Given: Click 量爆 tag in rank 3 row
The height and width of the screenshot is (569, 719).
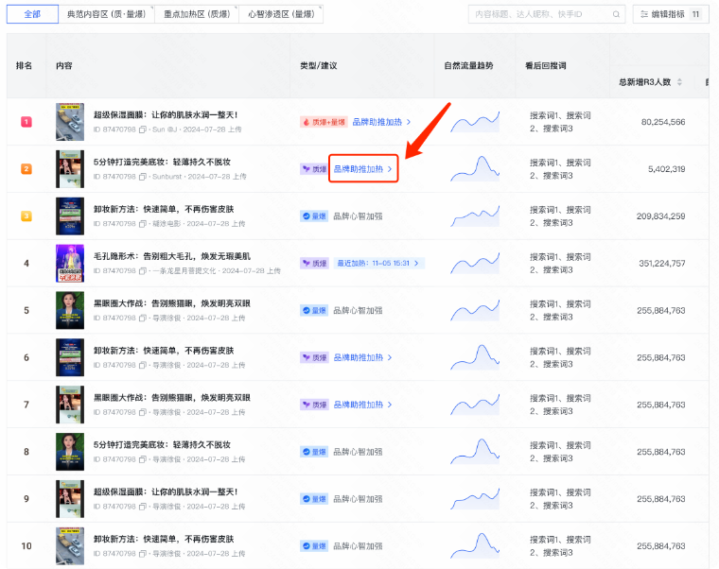Looking at the screenshot, I should tap(314, 216).
